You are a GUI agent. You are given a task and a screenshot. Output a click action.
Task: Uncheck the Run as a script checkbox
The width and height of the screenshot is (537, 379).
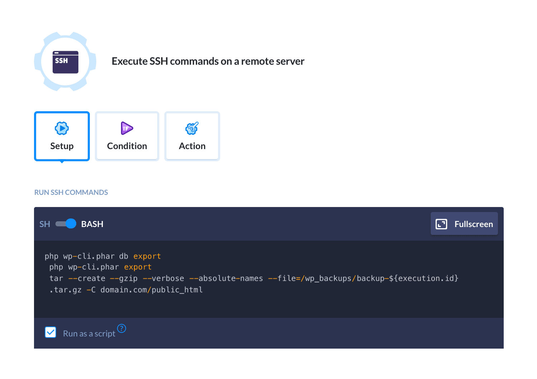50,332
